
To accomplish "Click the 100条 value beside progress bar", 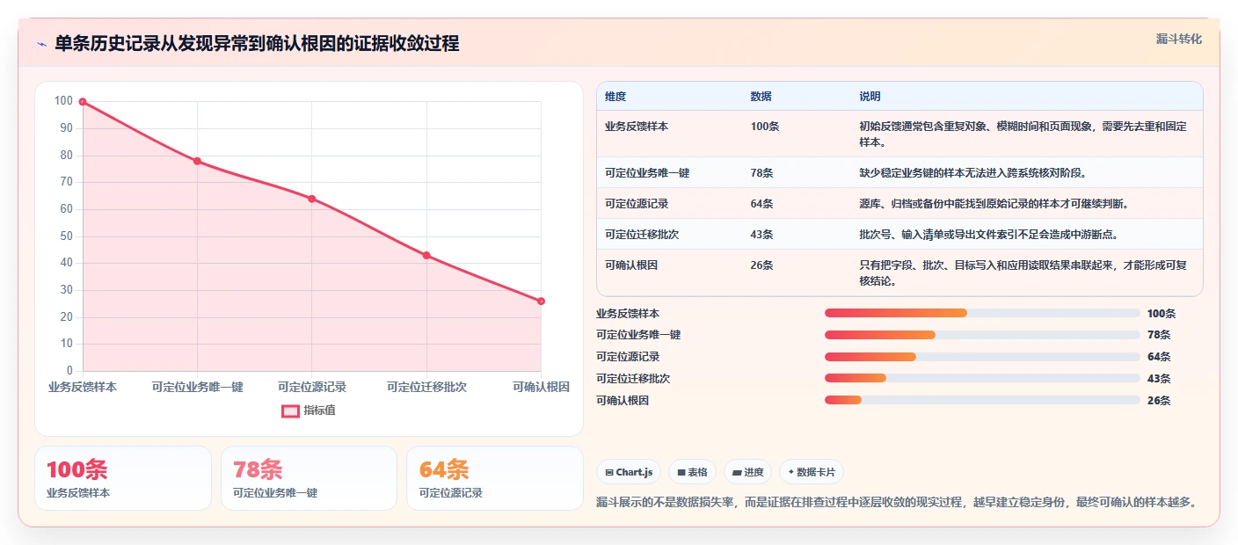I will (1162, 313).
